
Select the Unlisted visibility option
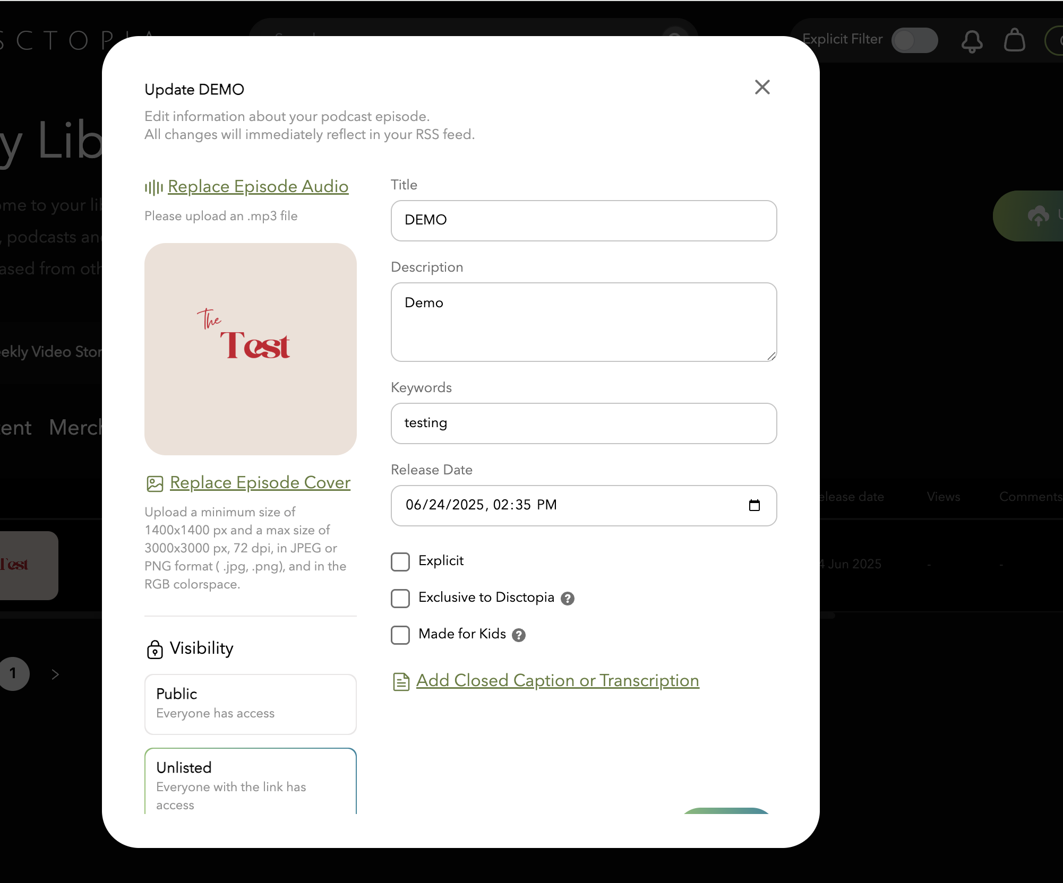tap(251, 781)
